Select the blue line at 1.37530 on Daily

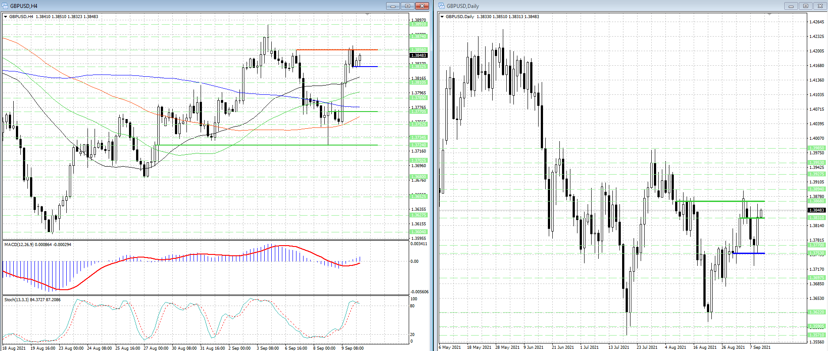click(748, 253)
